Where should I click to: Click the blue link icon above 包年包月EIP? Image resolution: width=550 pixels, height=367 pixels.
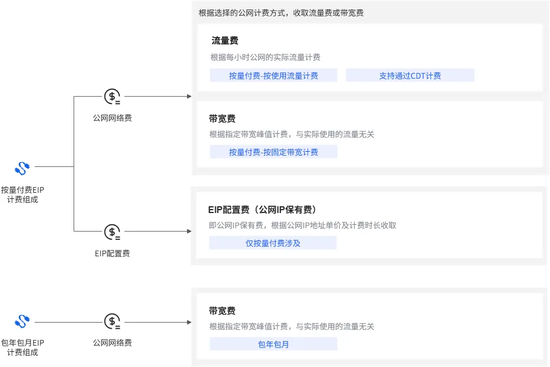click(22, 321)
